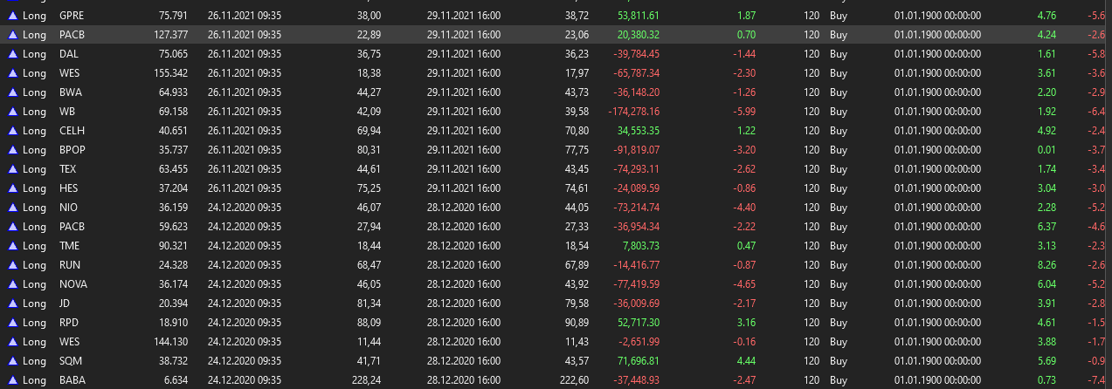Click the Buy label in the RPD row

(x=839, y=323)
